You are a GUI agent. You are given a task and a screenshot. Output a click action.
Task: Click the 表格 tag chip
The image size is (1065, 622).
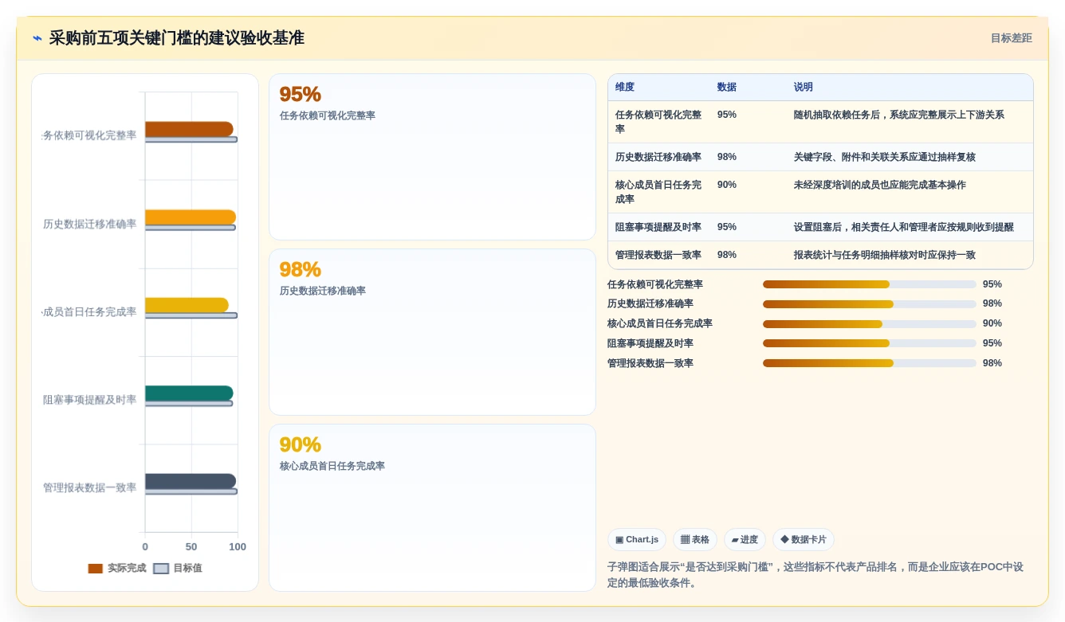coord(695,540)
